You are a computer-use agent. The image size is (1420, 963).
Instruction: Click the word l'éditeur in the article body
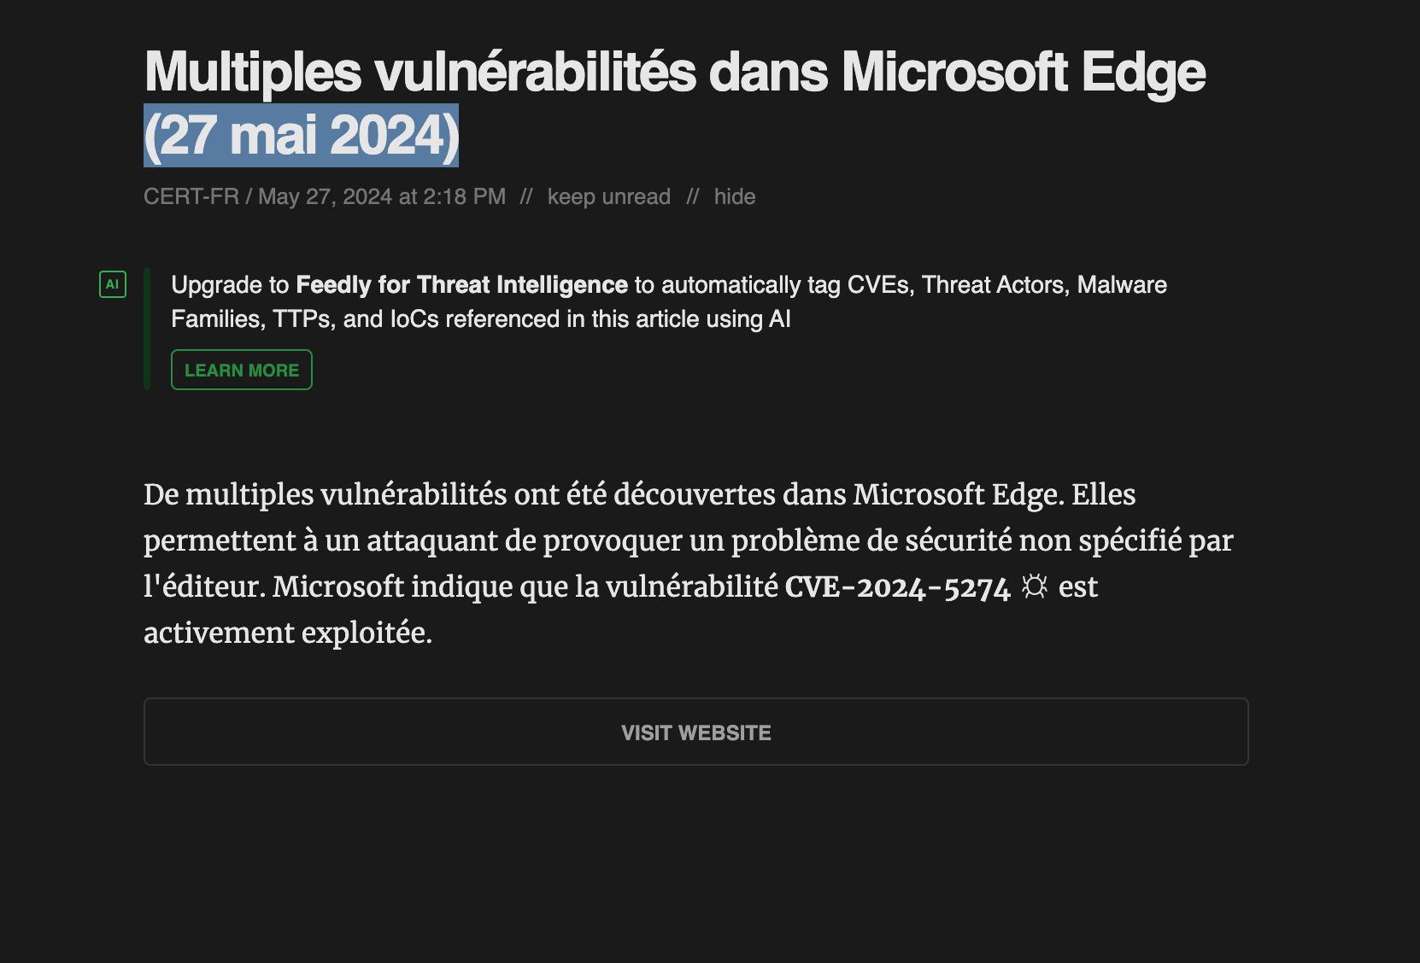click(205, 587)
